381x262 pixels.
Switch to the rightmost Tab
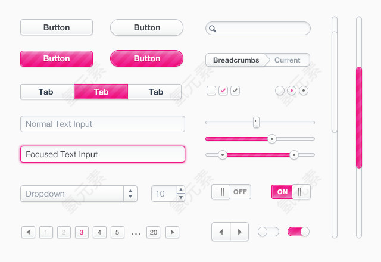point(155,92)
